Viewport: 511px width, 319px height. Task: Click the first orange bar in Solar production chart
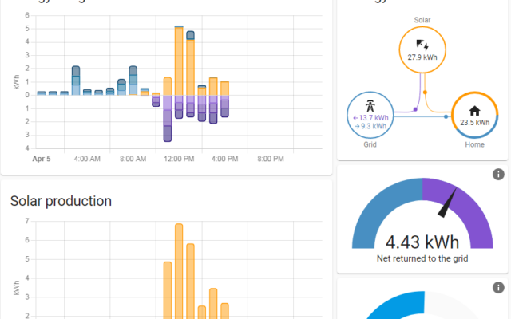pos(168,290)
